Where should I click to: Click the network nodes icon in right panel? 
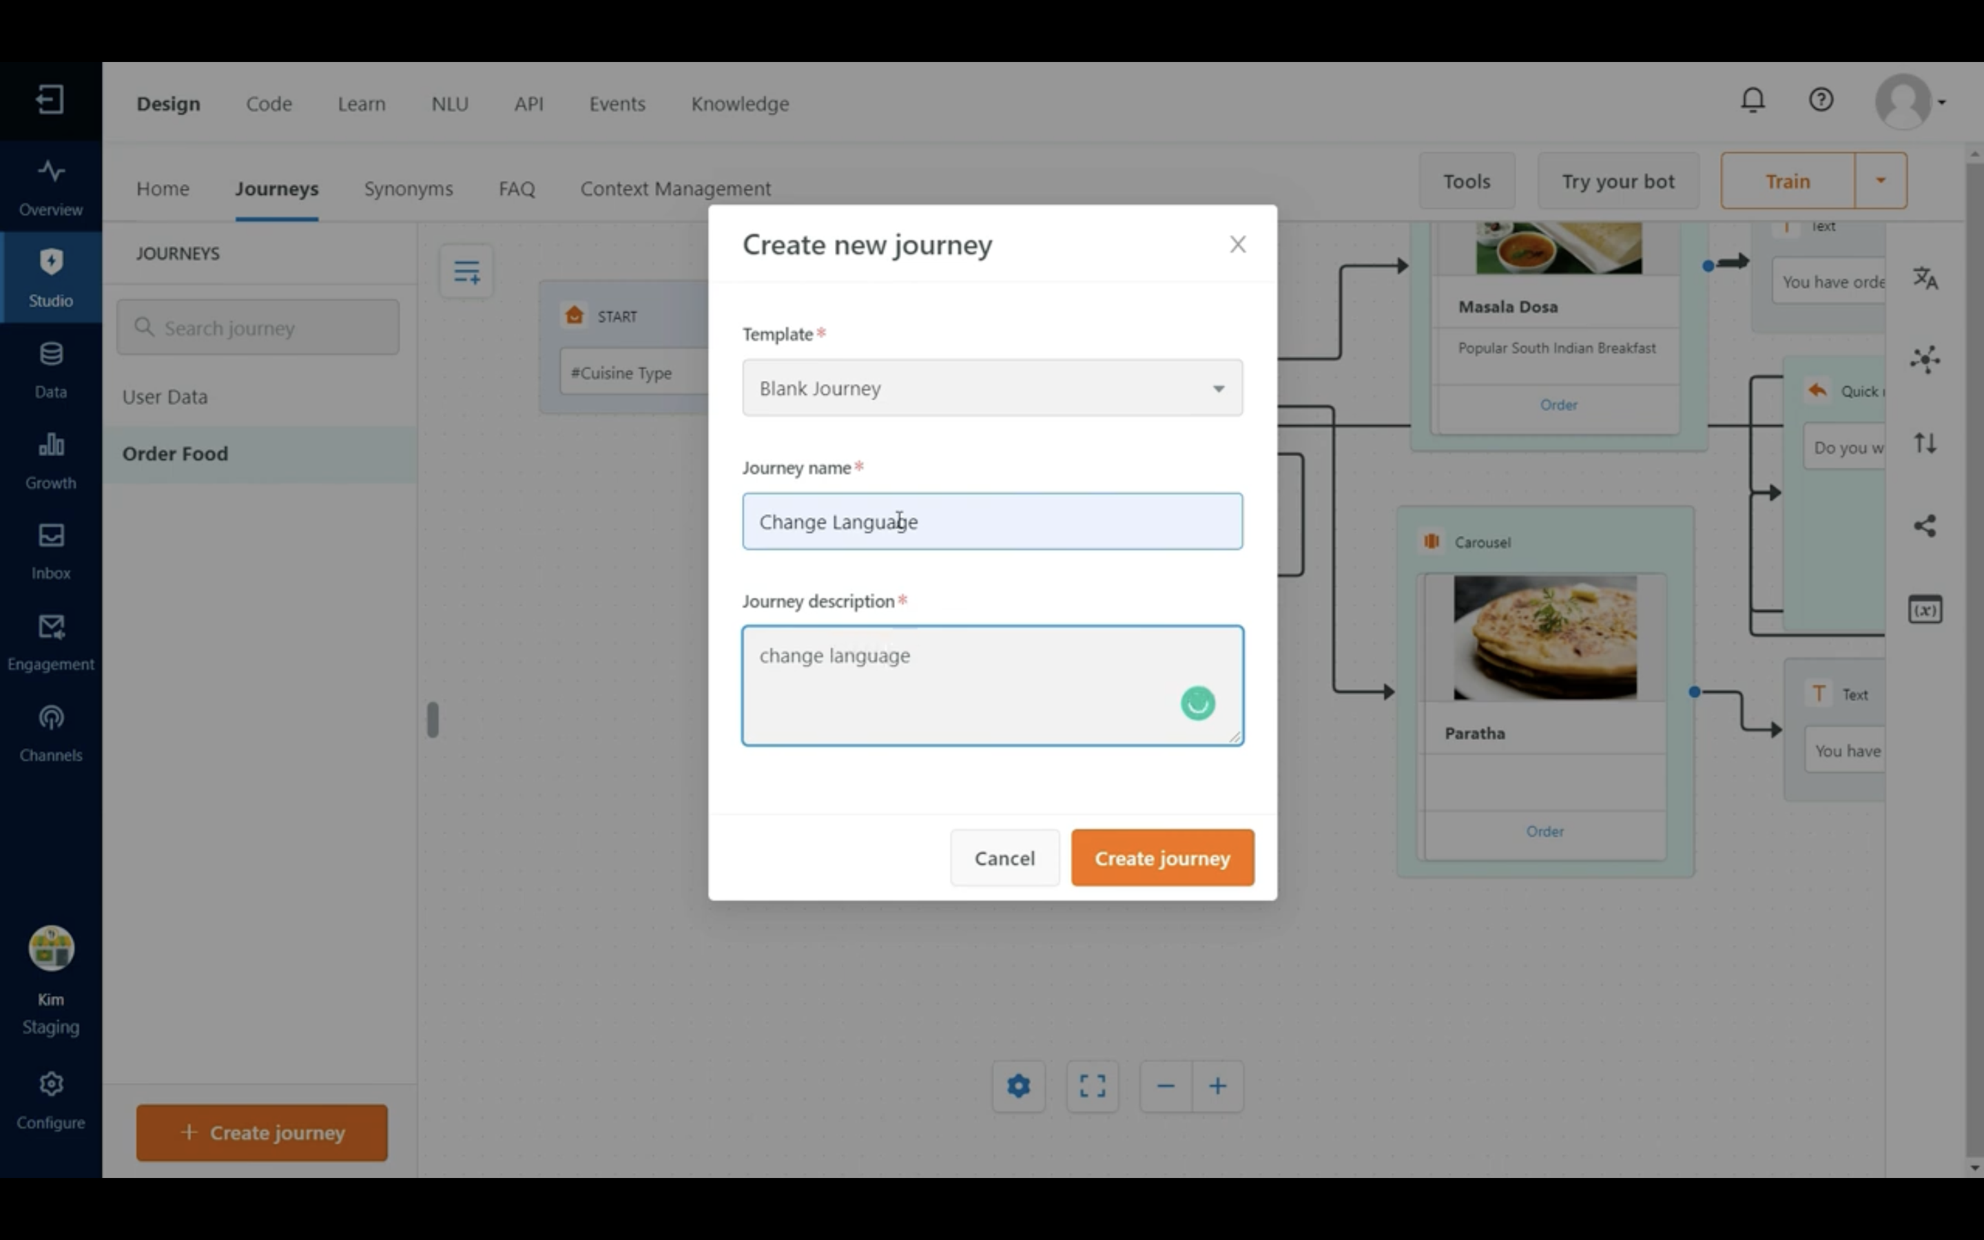pyautogui.click(x=1925, y=359)
